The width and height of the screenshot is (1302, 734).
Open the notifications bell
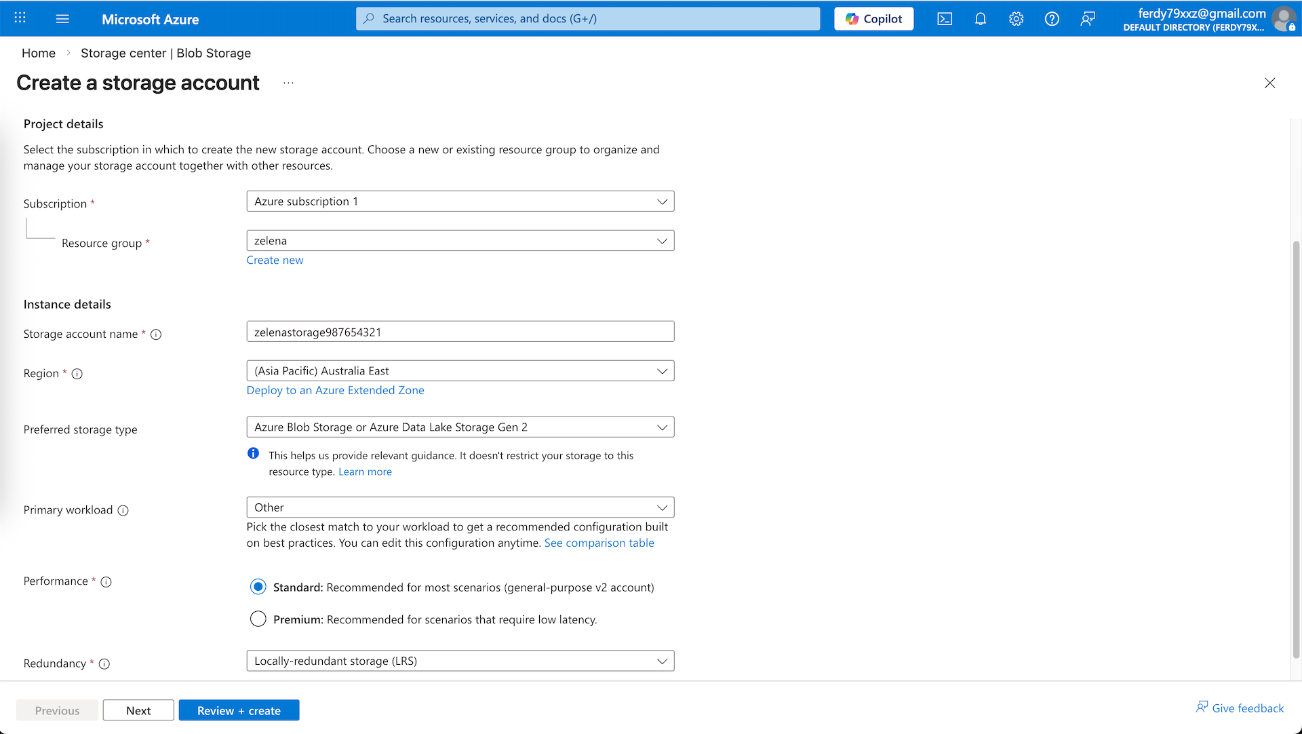pos(981,19)
